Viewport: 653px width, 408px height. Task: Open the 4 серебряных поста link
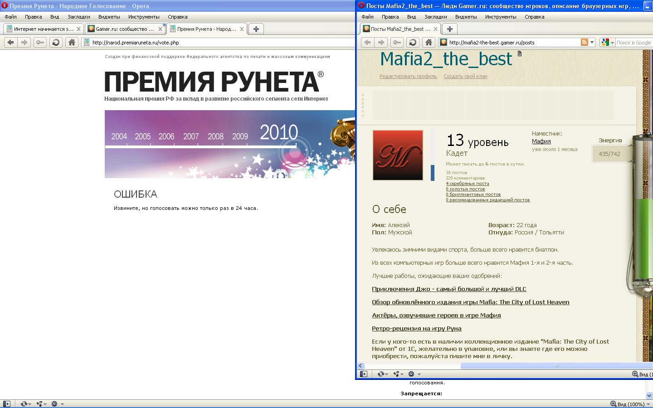(x=468, y=184)
